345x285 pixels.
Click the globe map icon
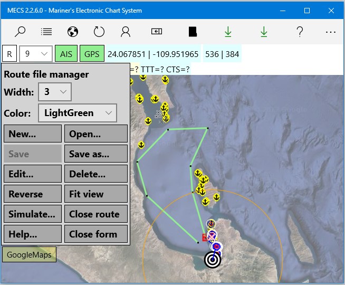click(73, 32)
